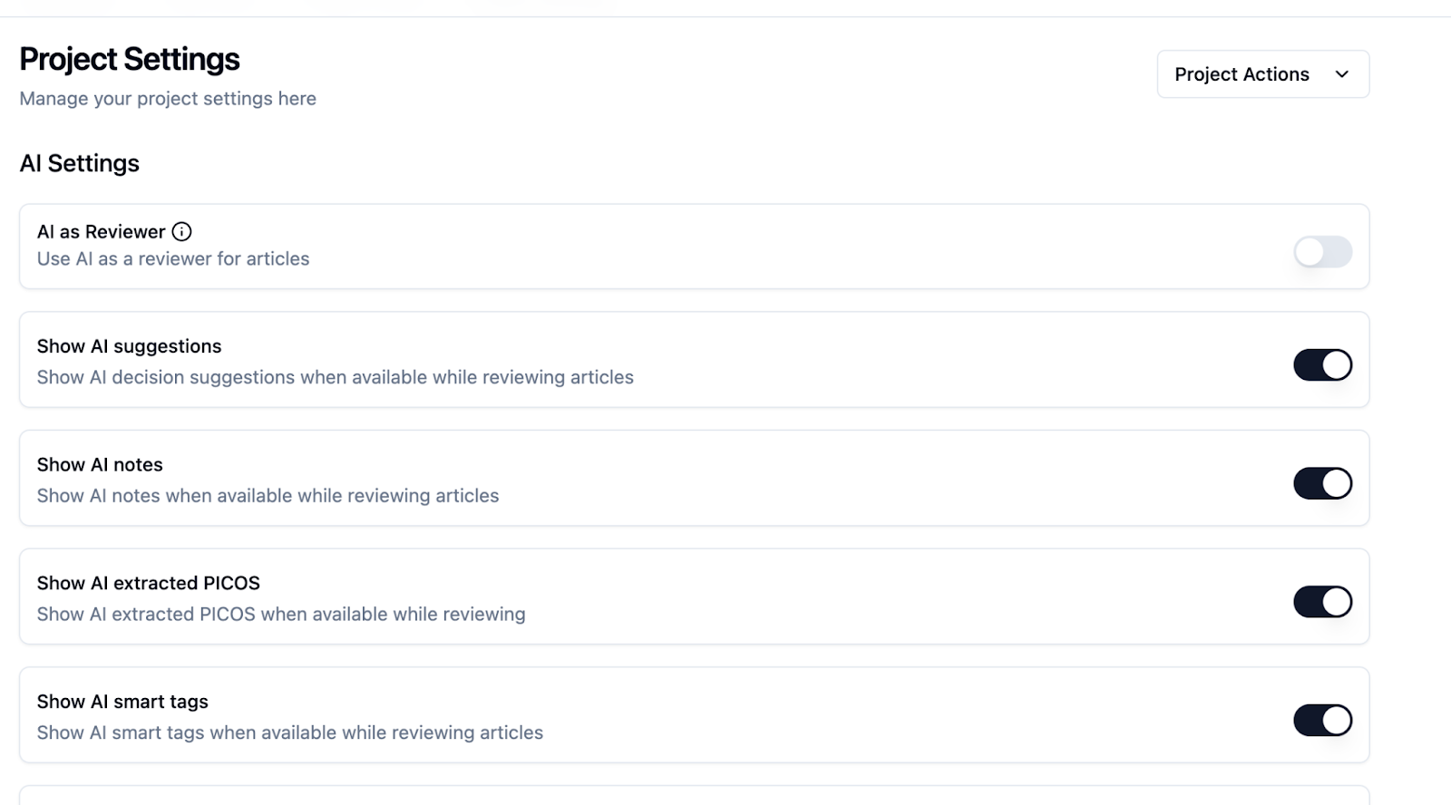
Task: Disable the Show AI notes switch
Action: (1322, 483)
